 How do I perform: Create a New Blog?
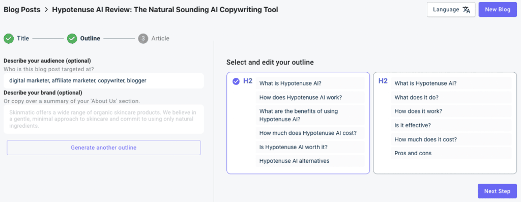click(498, 10)
